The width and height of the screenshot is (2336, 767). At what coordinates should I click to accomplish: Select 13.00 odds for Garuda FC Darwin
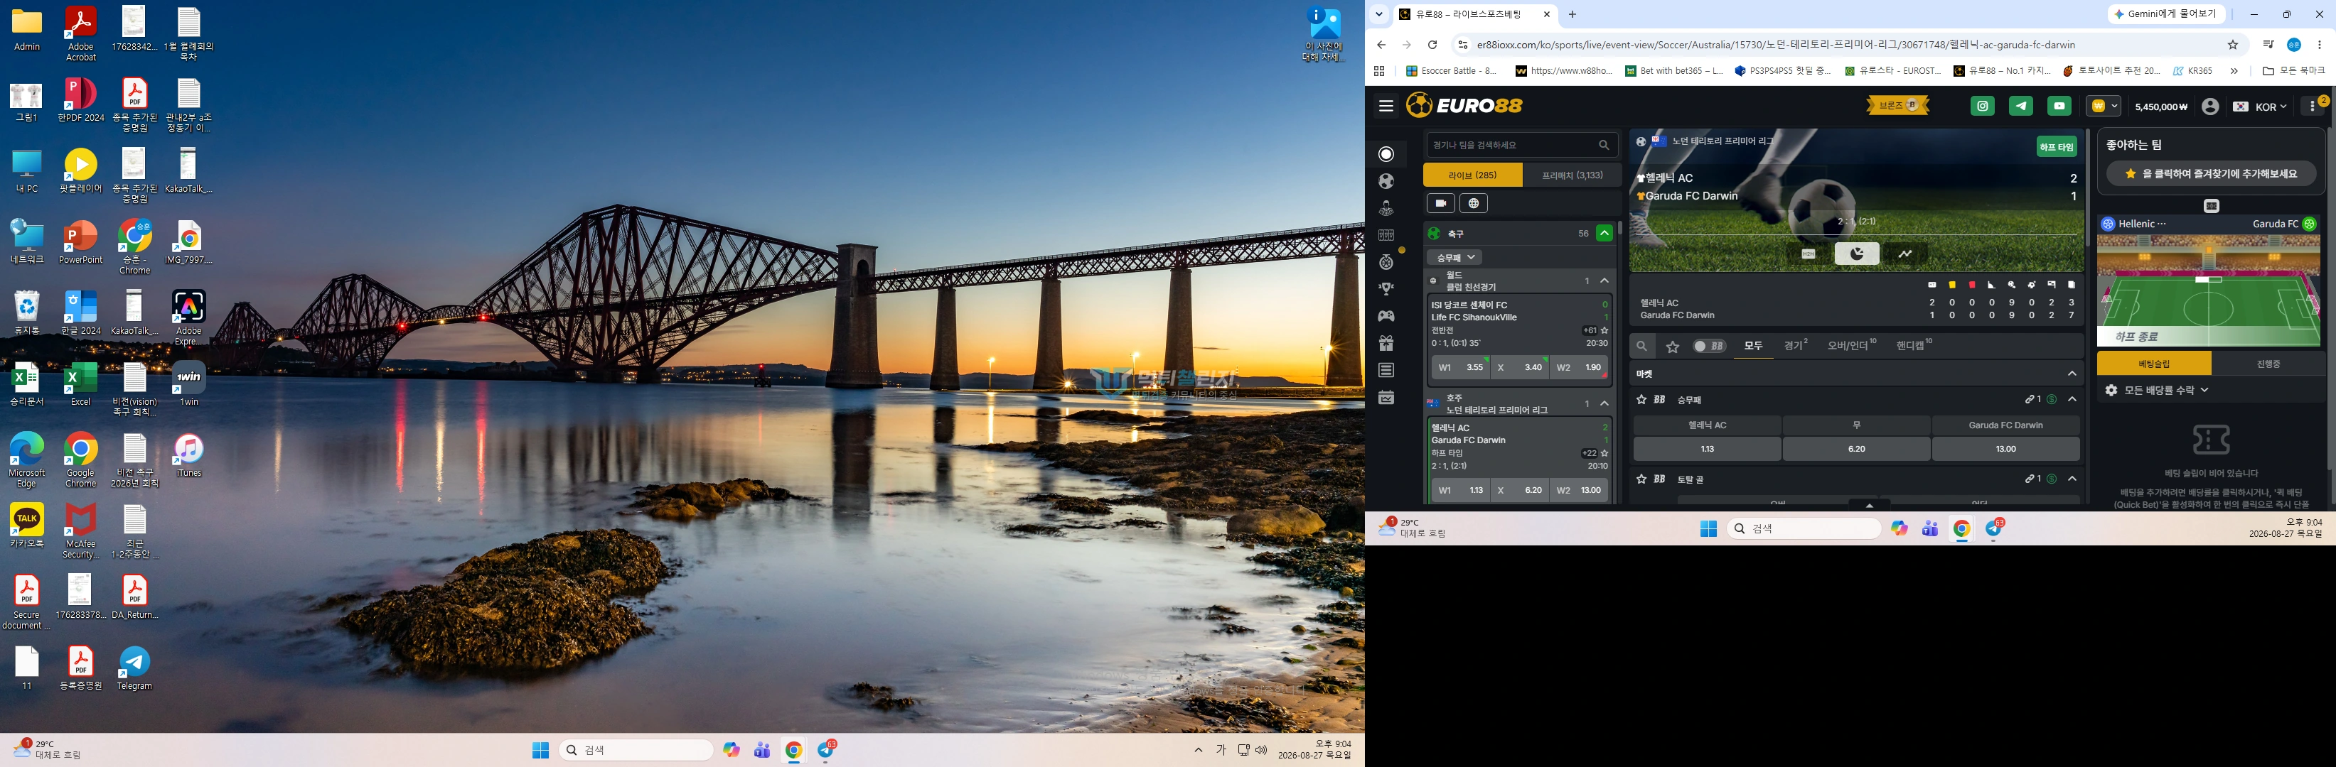(2005, 449)
